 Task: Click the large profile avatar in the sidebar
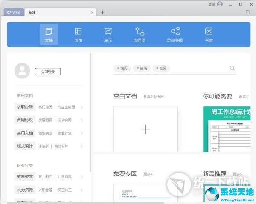(x=22, y=71)
